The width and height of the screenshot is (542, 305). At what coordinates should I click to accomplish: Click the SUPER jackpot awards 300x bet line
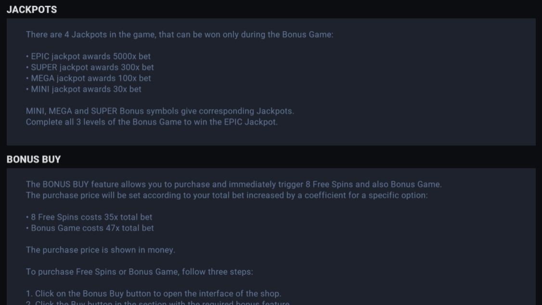coord(90,67)
